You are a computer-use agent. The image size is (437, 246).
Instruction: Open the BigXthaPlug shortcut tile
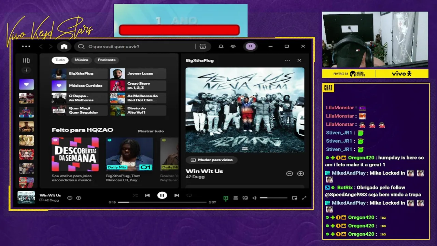(x=80, y=73)
